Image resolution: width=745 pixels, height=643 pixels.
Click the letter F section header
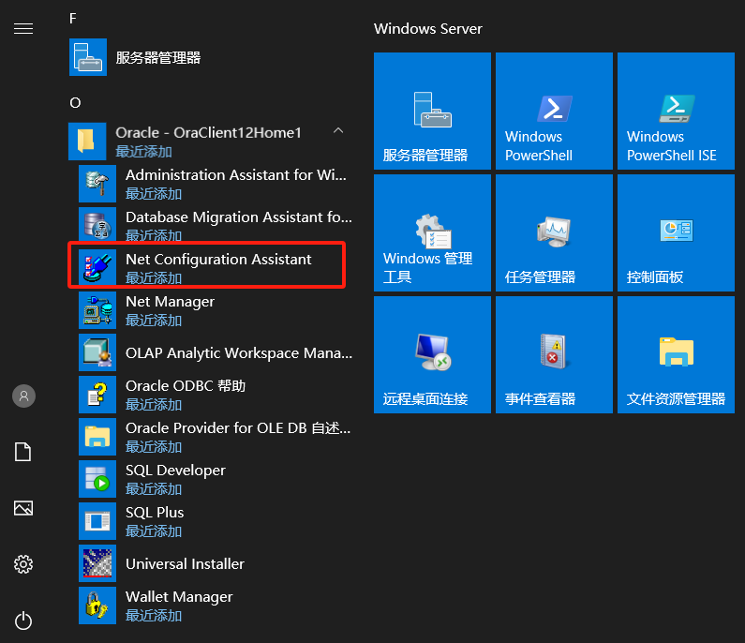tap(73, 19)
